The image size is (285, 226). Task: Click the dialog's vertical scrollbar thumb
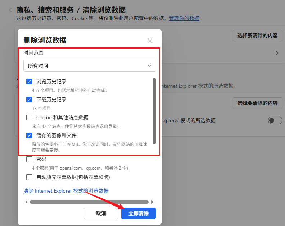(x=154, y=111)
